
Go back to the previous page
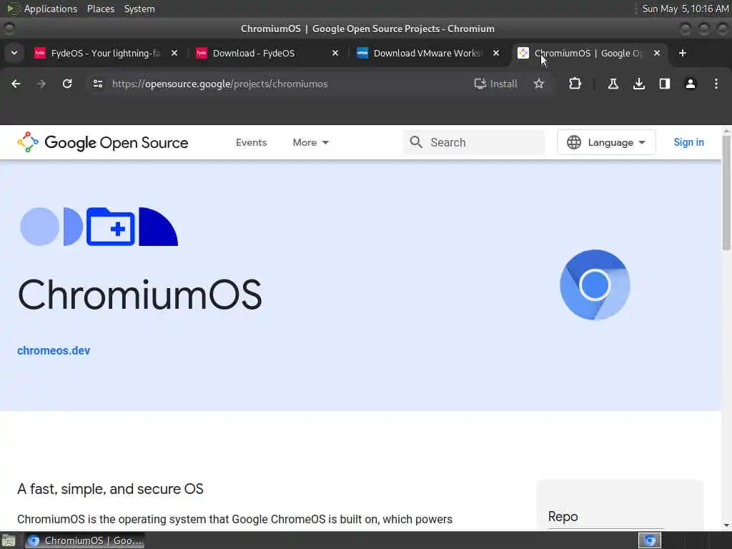(16, 84)
